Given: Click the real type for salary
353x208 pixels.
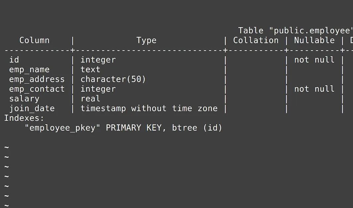Looking at the screenshot, I should [x=90, y=99].
